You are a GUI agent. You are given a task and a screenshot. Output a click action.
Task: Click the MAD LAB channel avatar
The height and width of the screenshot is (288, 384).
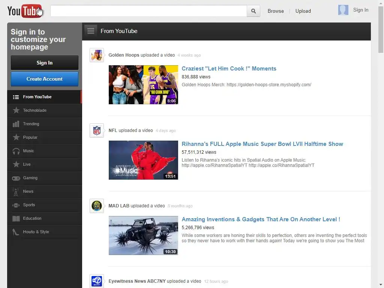pyautogui.click(x=97, y=206)
